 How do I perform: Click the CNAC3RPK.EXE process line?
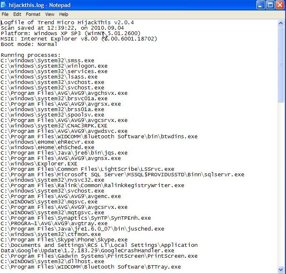click(x=54, y=126)
